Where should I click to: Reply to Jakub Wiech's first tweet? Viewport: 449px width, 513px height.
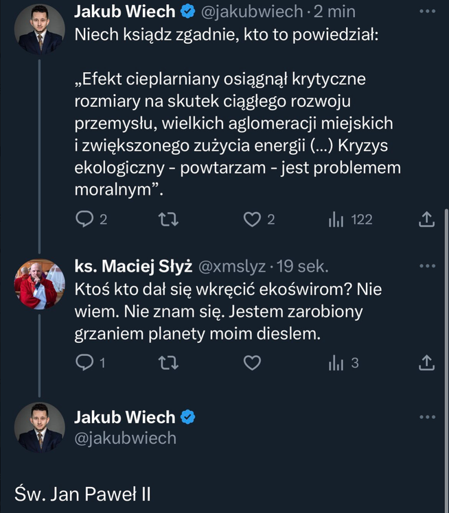click(84, 219)
